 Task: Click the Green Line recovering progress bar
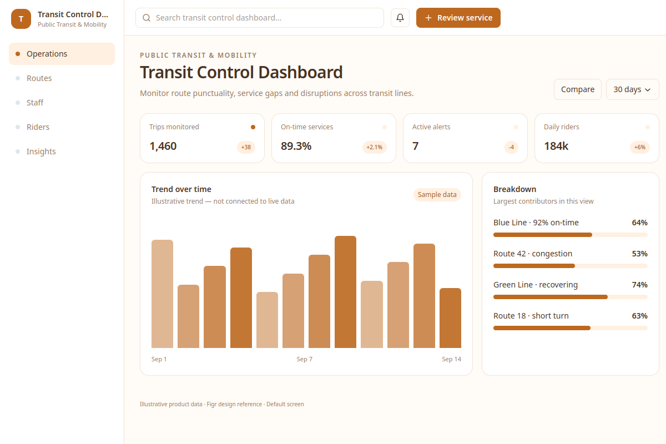tap(571, 297)
